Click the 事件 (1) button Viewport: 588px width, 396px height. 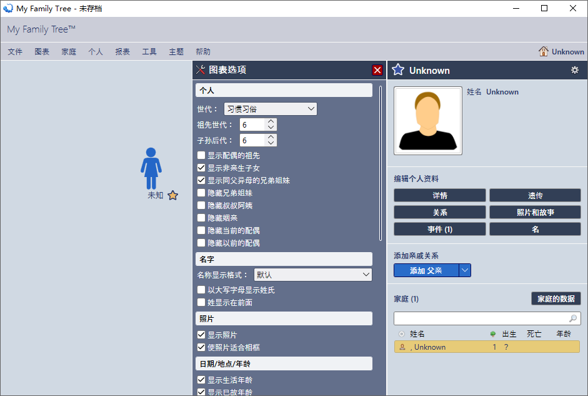point(439,229)
